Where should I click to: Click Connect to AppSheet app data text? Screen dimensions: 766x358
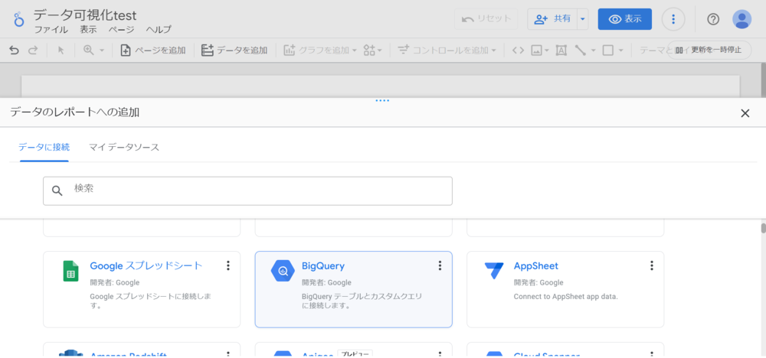click(x=566, y=297)
